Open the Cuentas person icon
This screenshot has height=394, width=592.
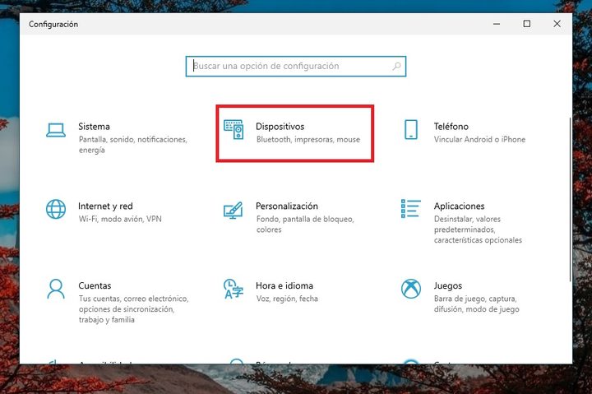56,289
